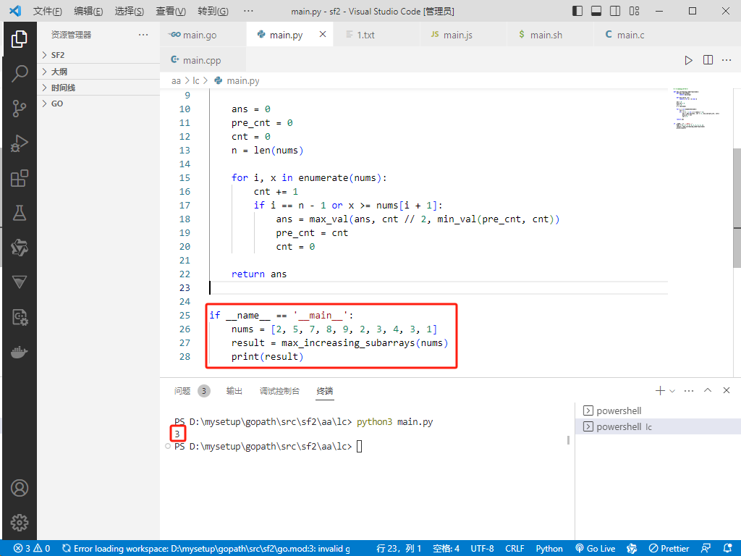Open the Docker view in activity bar
Screen dimensions: 741x556
click(20, 353)
